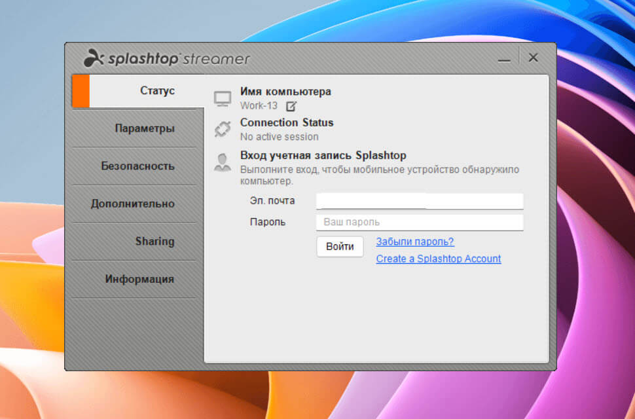The height and width of the screenshot is (419, 635).
Task: Minimize the Splashtop Streamer window
Action: 504,59
